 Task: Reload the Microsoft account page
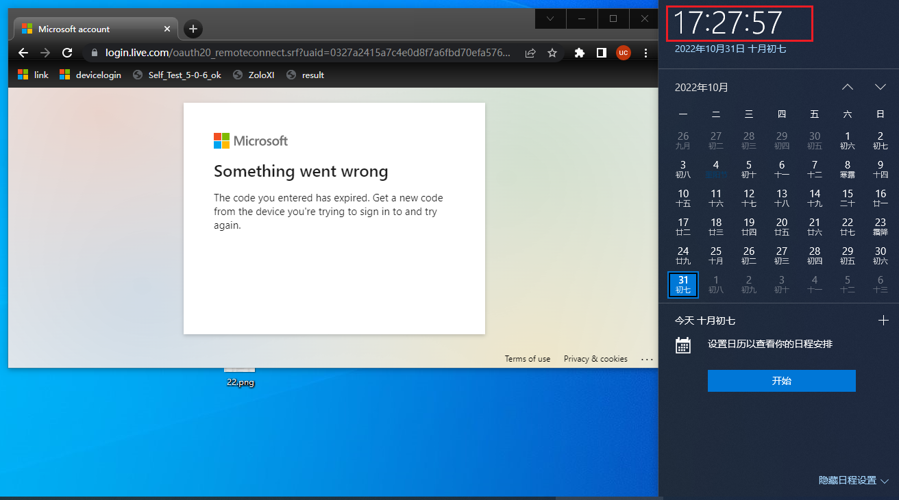point(67,53)
